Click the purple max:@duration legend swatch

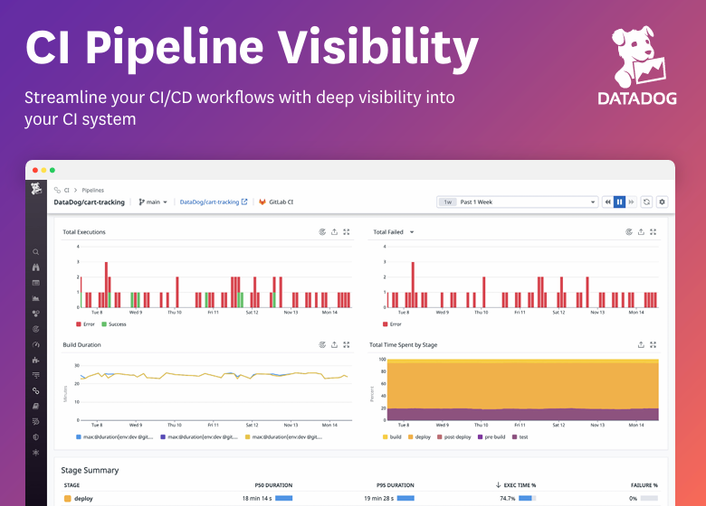coord(163,436)
